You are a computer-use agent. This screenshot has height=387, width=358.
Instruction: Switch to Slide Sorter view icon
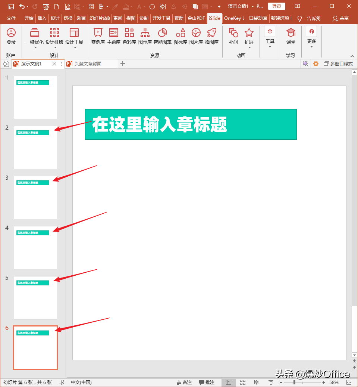click(x=243, y=382)
